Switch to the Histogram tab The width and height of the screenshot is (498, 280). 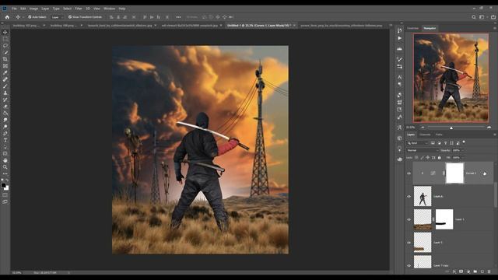(413, 28)
